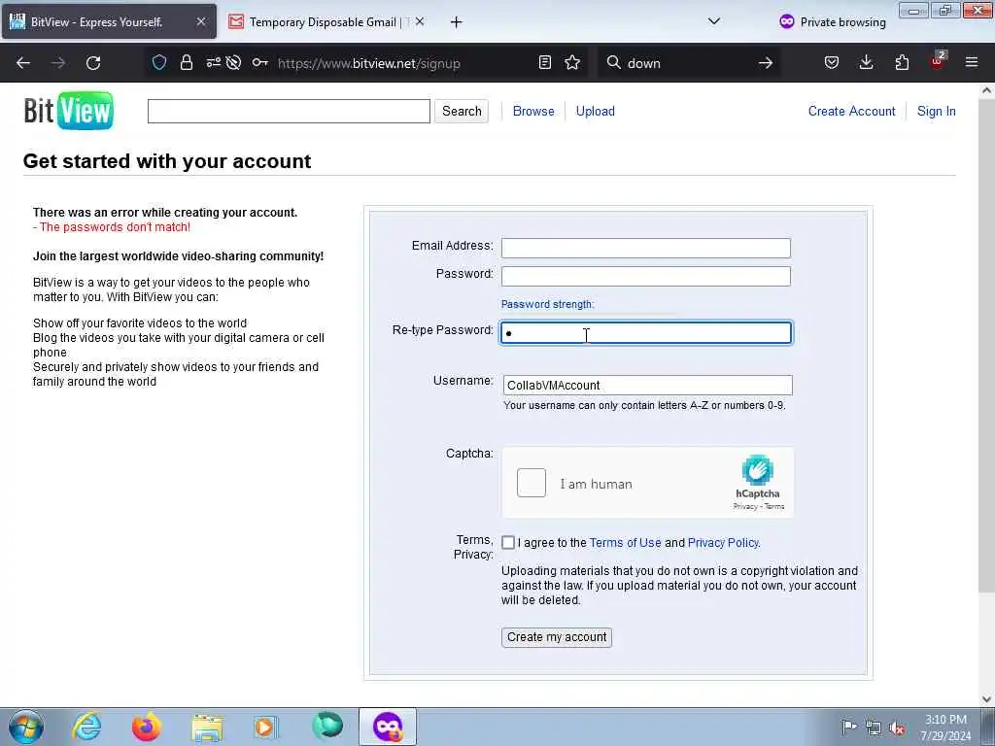Open the Extensions puzzle icon
Image resolution: width=995 pixels, height=746 pixels.
click(x=902, y=62)
